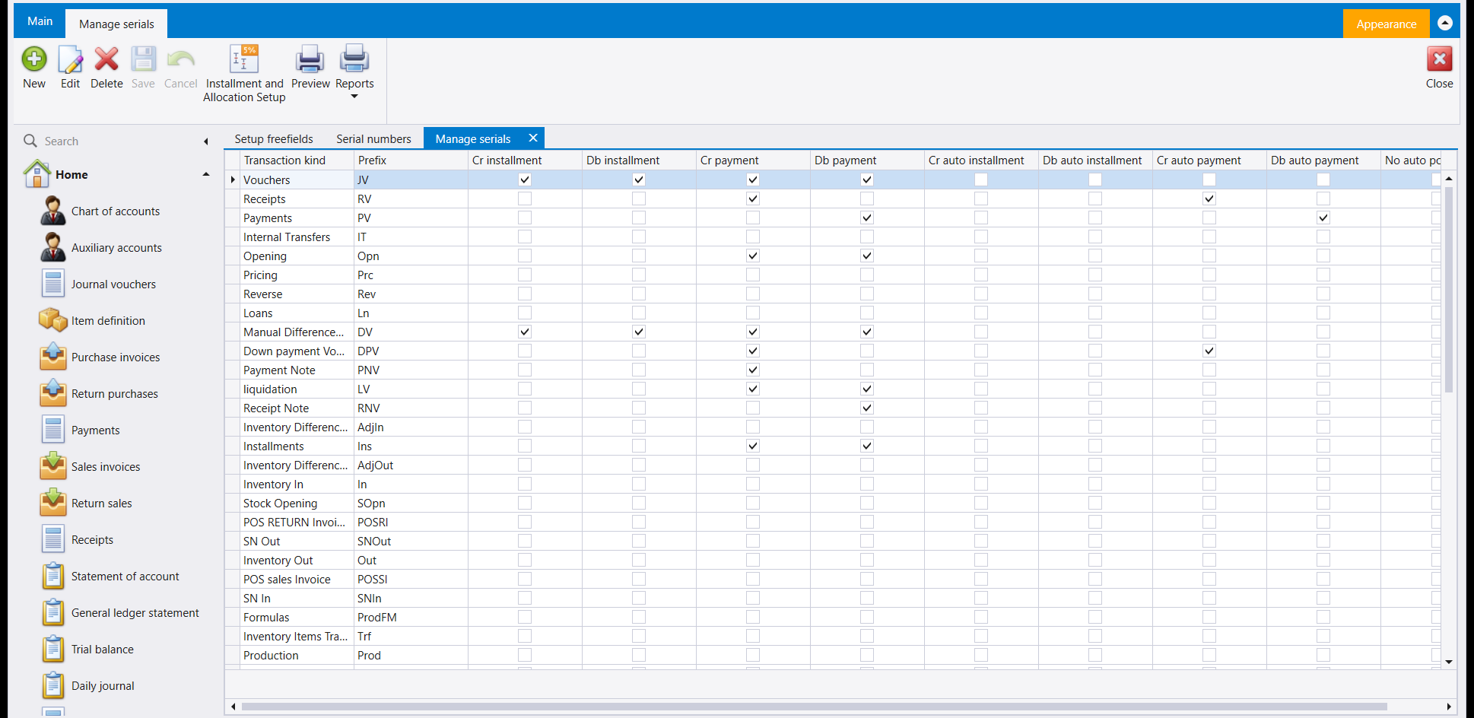Collapse the Home section in sidebar
Image resolution: width=1474 pixels, height=718 pixels.
click(x=206, y=174)
